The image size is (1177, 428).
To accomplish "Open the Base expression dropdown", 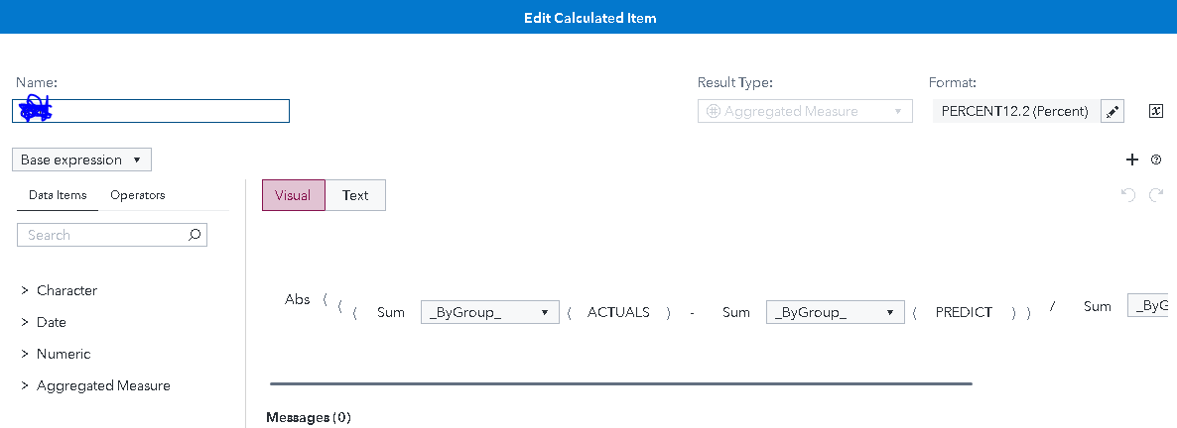I will [81, 160].
